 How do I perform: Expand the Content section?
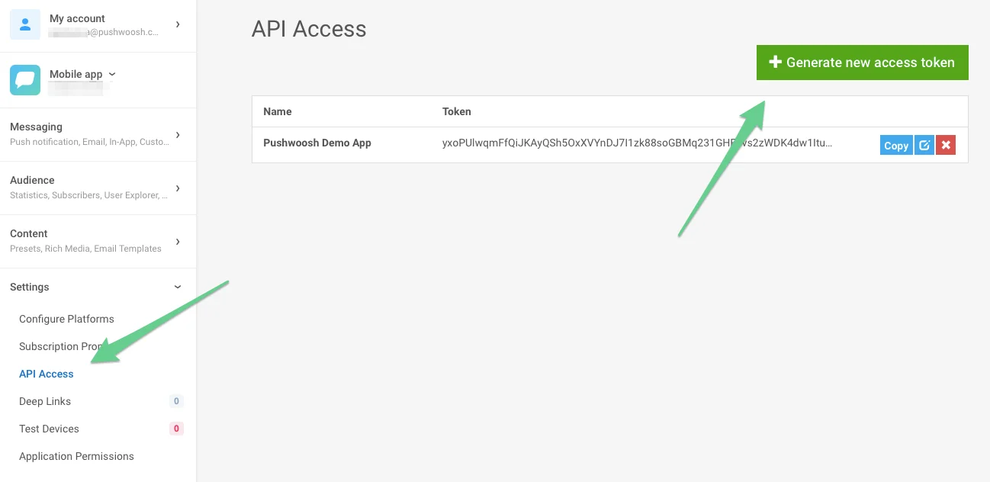[178, 242]
